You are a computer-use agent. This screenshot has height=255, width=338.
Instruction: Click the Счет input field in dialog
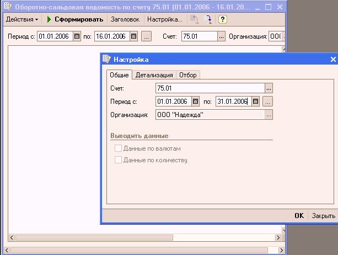(x=210, y=88)
